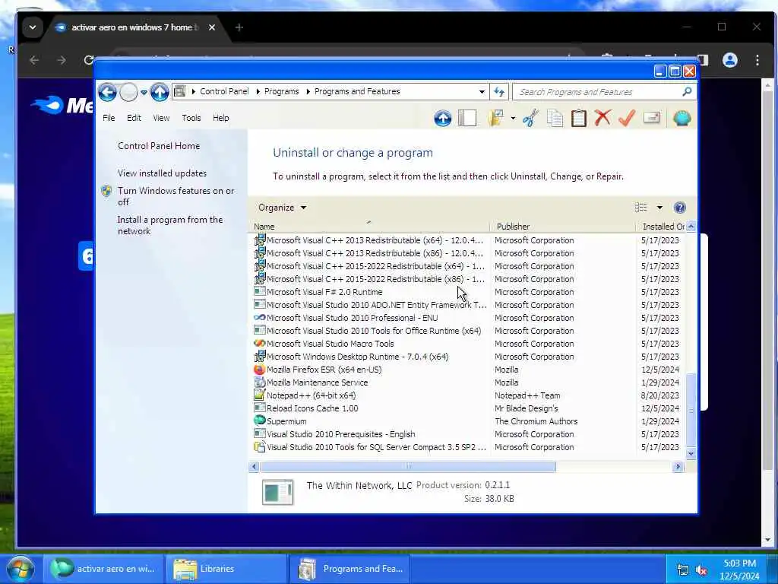Close the activar aero browser tab
The width and height of the screenshot is (778, 584).
[212, 27]
